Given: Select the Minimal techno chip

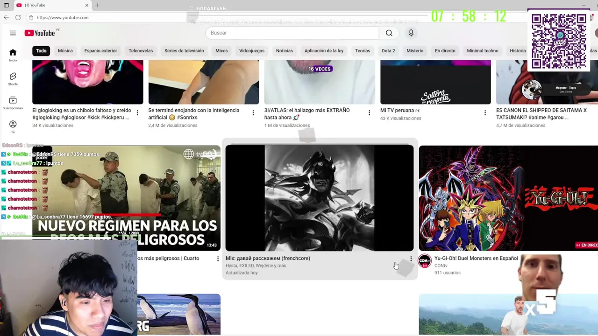Looking at the screenshot, I should (x=483, y=50).
